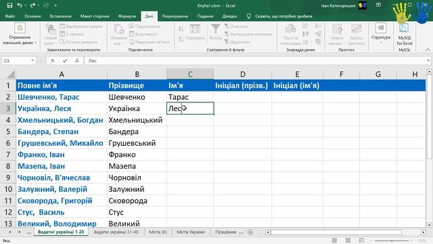Open the Отримання зовнішніх даних dropdown
Image resolution: width=433 pixels, height=244 pixels.
(20, 34)
